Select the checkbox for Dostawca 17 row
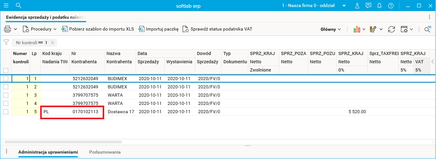The width and height of the screenshot is (436, 159). point(5,112)
